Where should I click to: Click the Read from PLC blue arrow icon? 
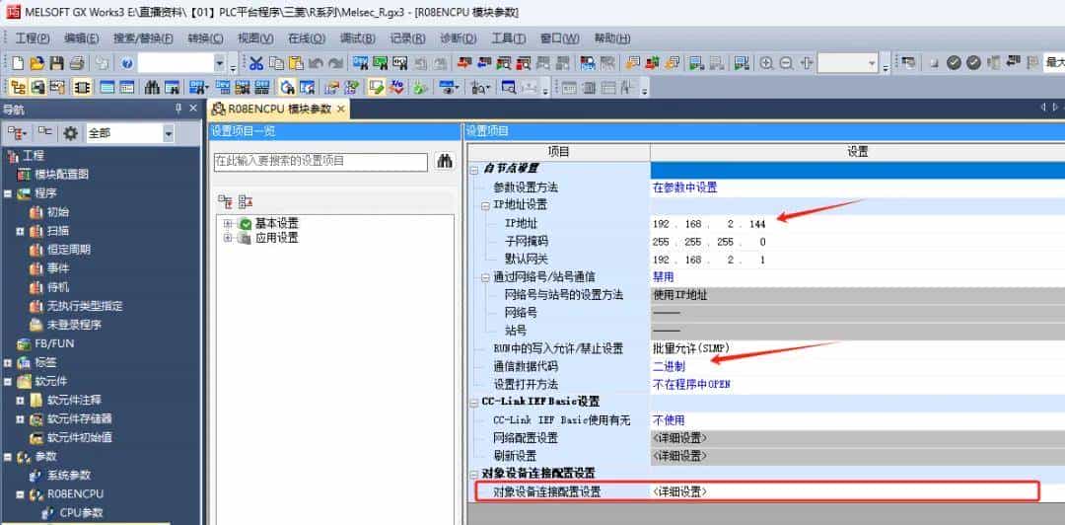point(483,63)
